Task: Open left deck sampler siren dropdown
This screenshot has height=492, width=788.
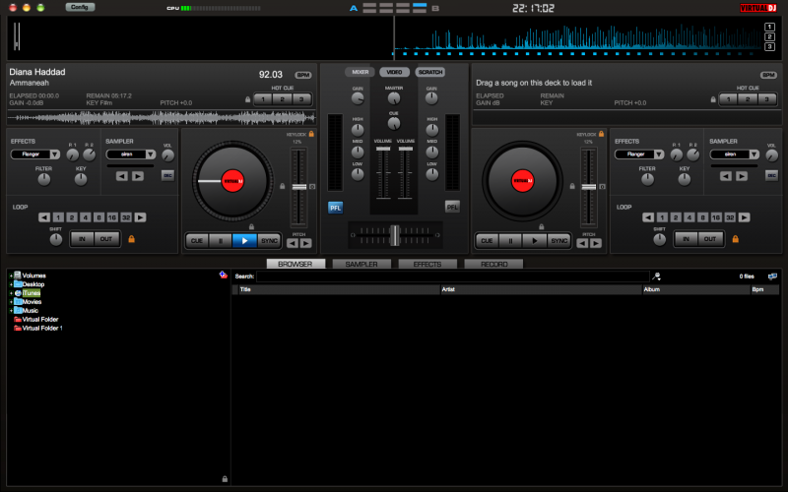Action: 151,154
